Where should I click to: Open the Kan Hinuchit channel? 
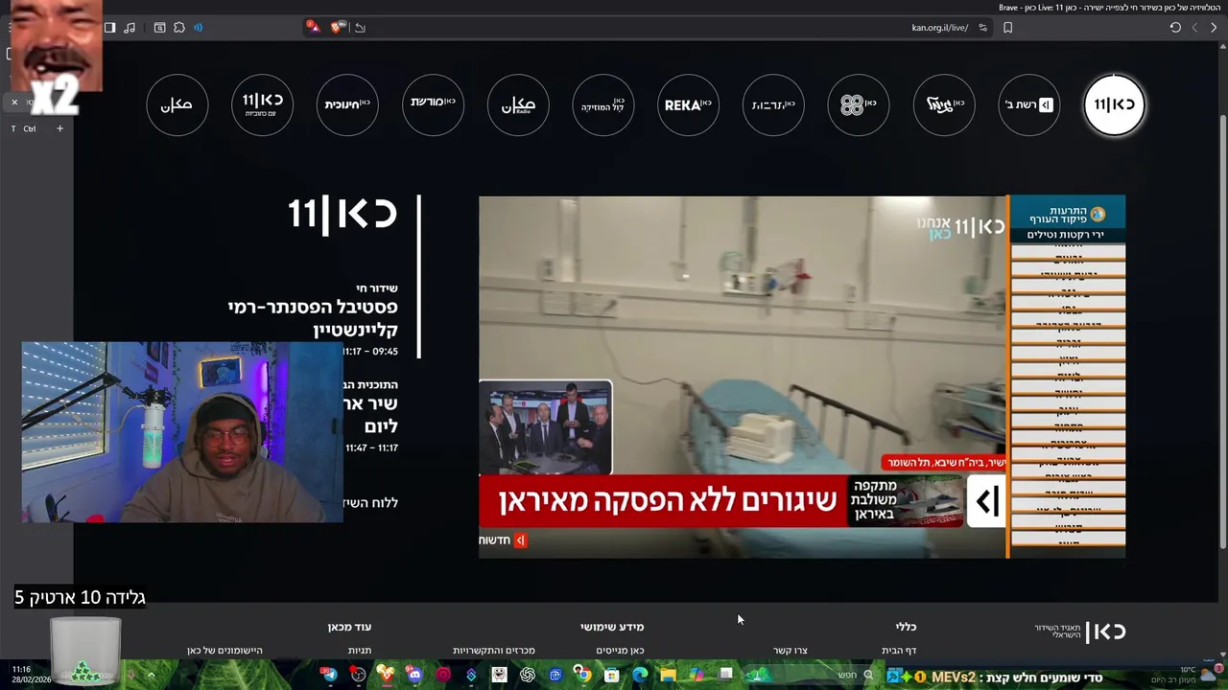(x=347, y=104)
